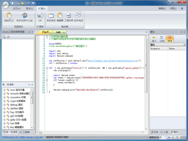
Task: Open 快手应用中心 app center
Action: point(24,17)
